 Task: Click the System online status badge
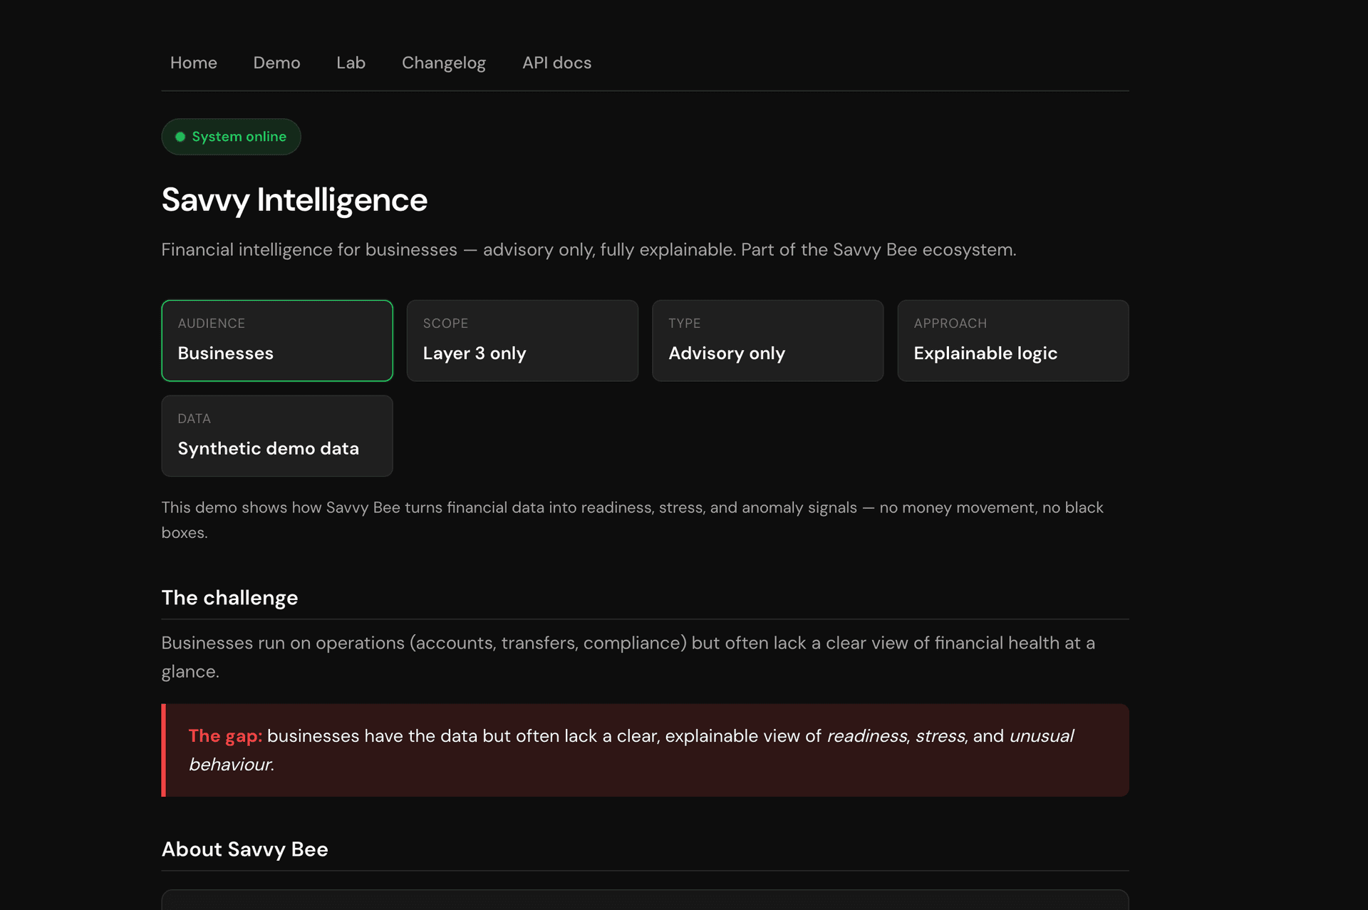231,137
